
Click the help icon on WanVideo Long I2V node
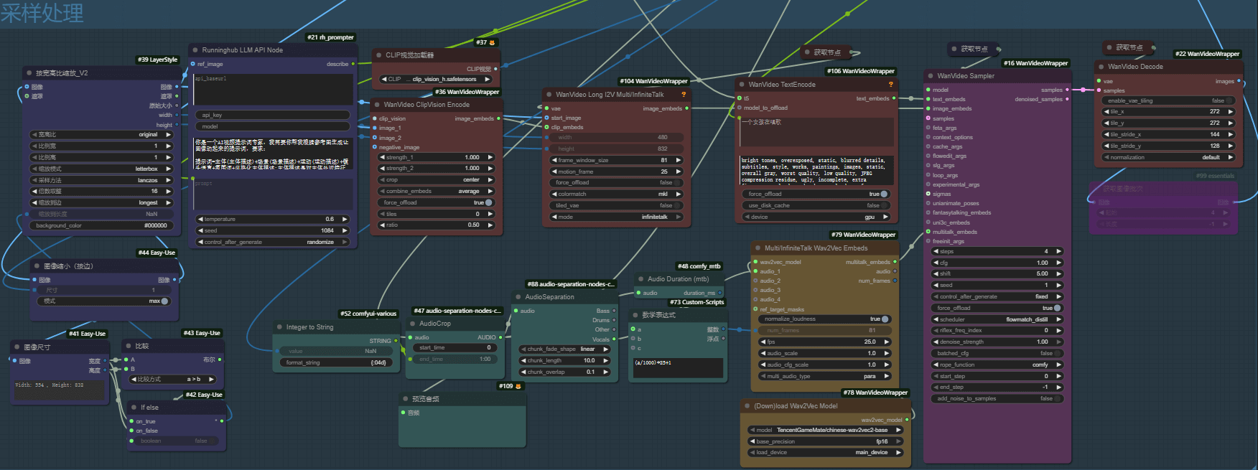pos(683,94)
